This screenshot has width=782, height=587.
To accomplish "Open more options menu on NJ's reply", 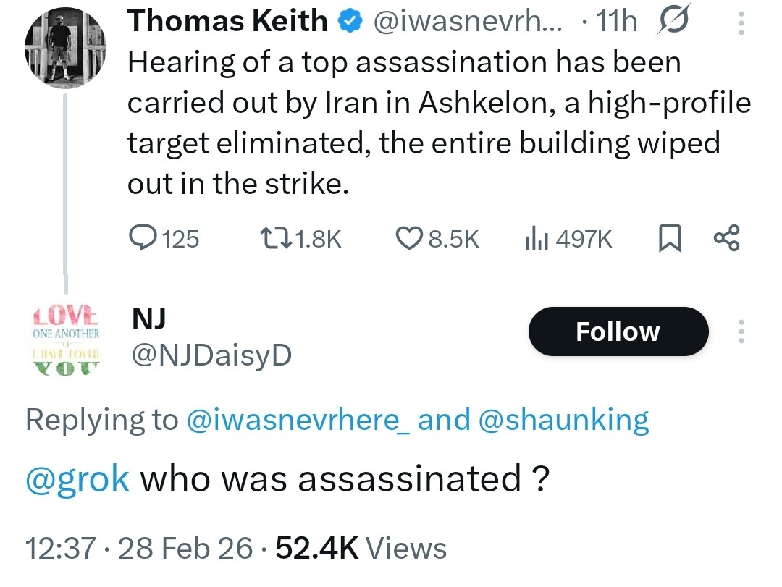I will (740, 332).
